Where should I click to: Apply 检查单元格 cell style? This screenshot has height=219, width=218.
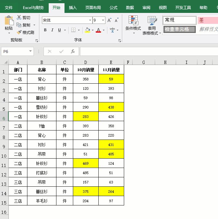pos(180,29)
